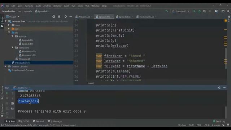Open the File menu

tap(8, 6)
